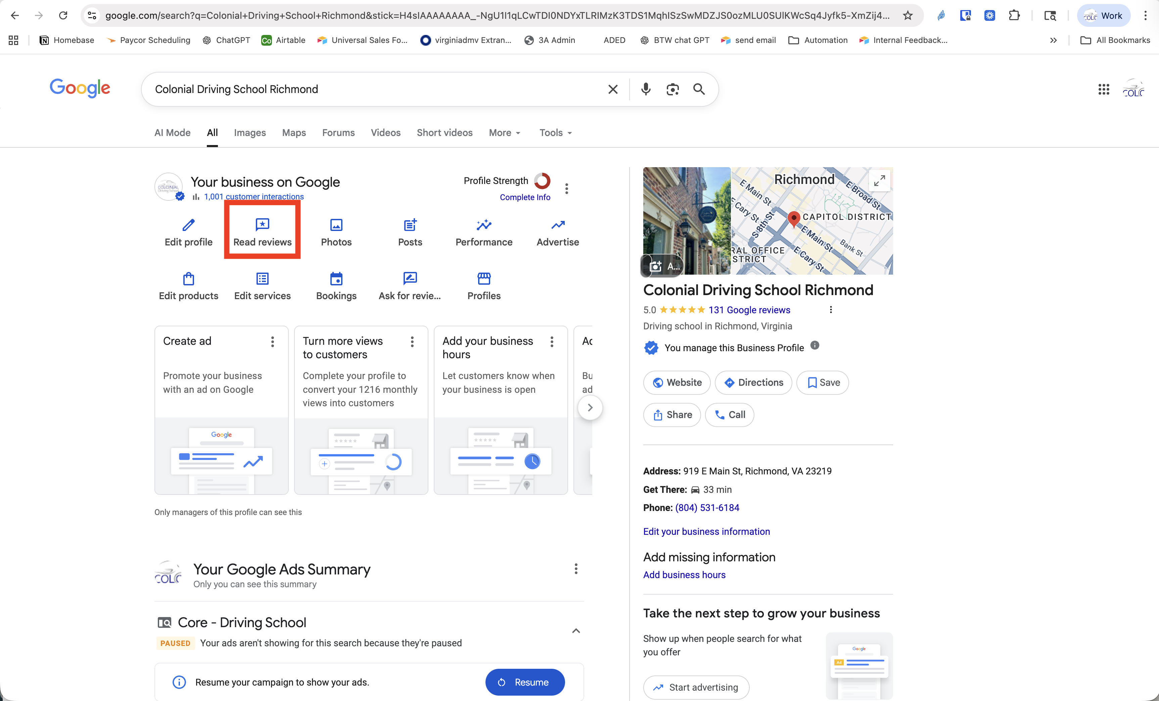The image size is (1159, 701).
Task: Open options menu next to Profile Strength
Action: tap(566, 188)
